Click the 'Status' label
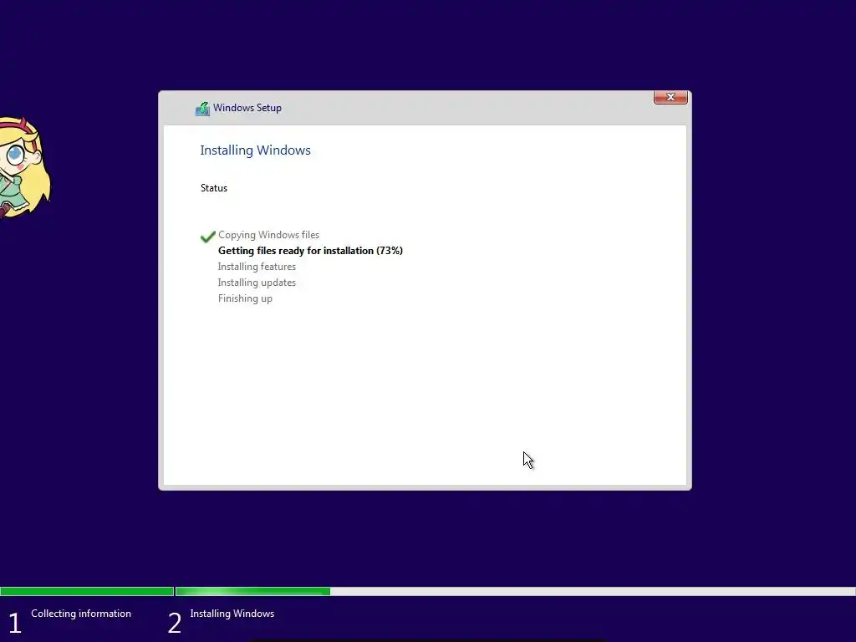This screenshot has height=642, width=856. point(214,188)
